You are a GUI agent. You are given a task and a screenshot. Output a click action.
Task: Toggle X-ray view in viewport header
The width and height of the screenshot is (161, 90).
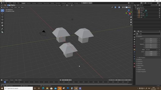tap(123, 7)
